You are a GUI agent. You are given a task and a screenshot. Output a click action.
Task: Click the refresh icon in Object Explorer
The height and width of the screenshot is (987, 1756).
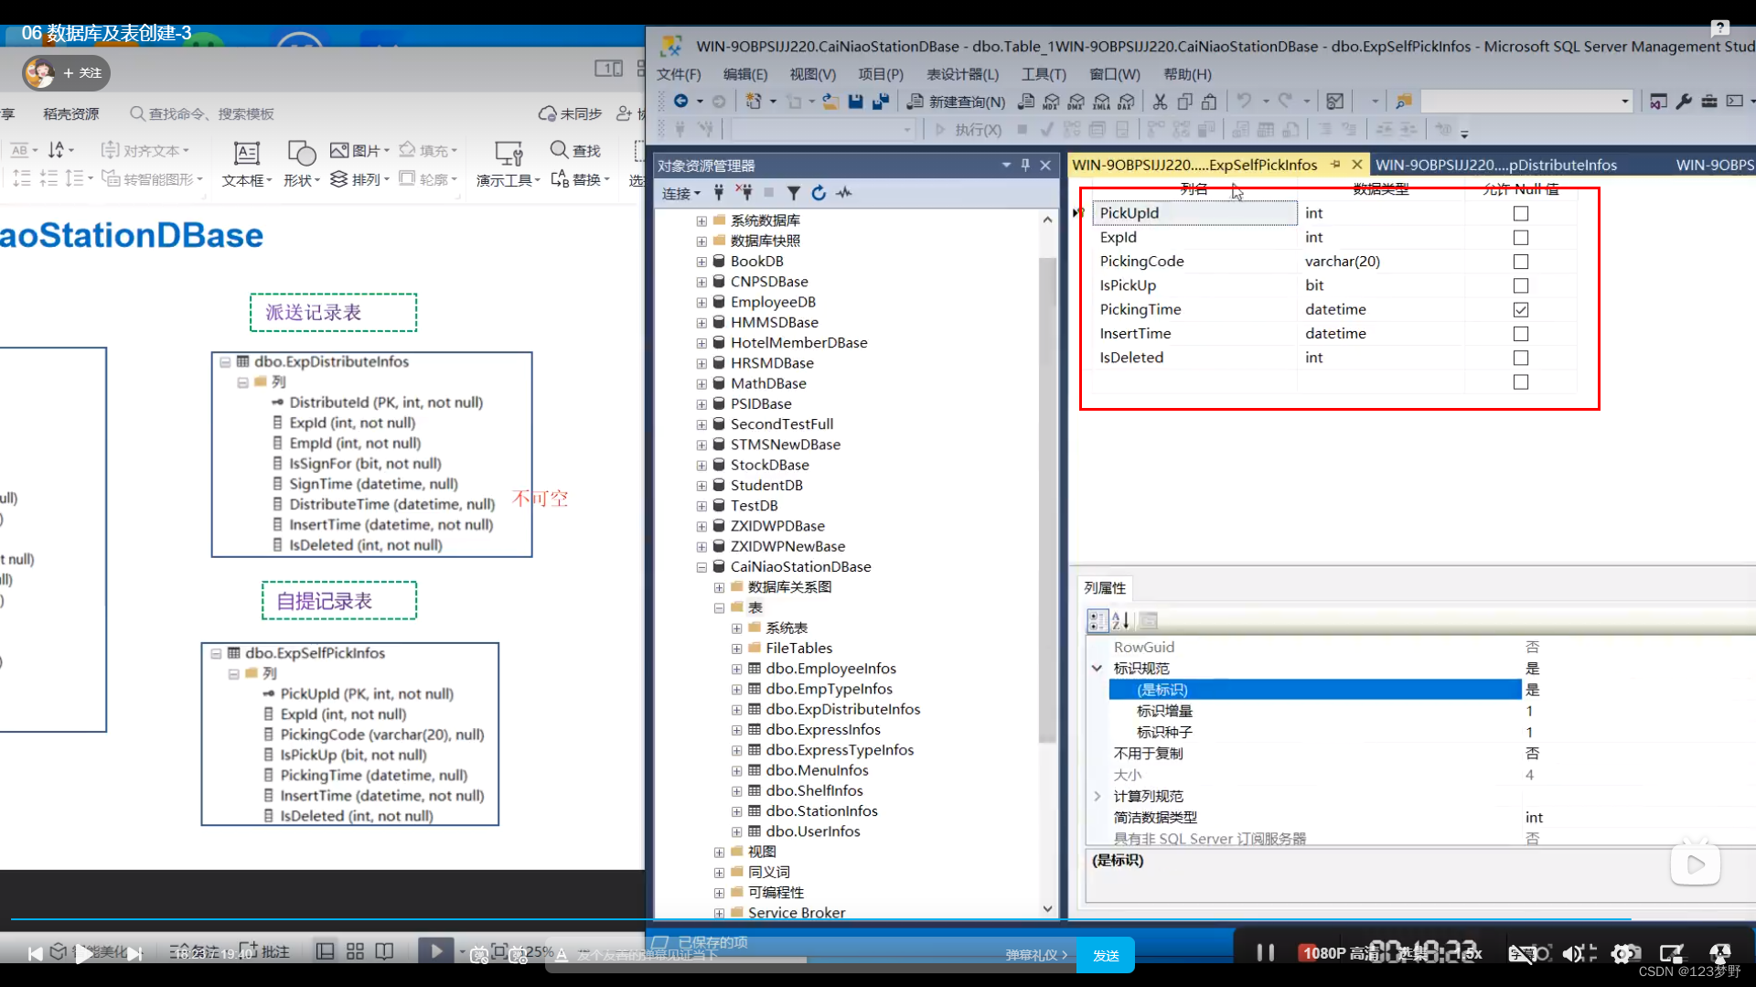coord(819,193)
